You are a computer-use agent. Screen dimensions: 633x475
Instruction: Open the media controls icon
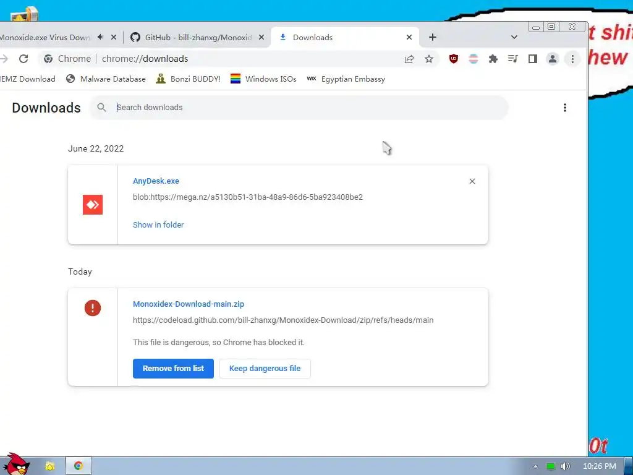pos(512,59)
